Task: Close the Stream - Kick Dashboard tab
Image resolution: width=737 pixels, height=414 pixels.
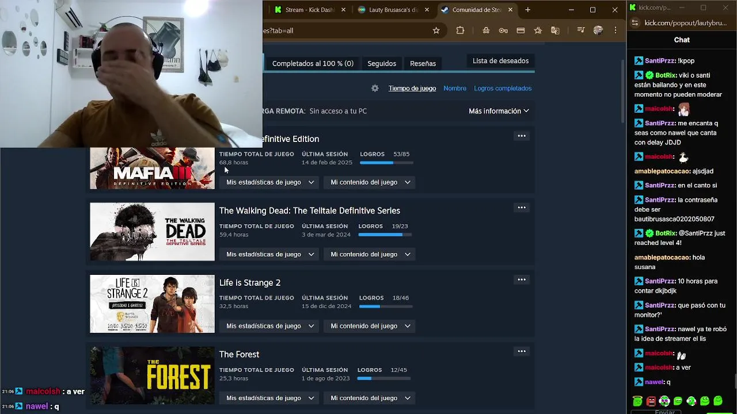Action: [344, 10]
